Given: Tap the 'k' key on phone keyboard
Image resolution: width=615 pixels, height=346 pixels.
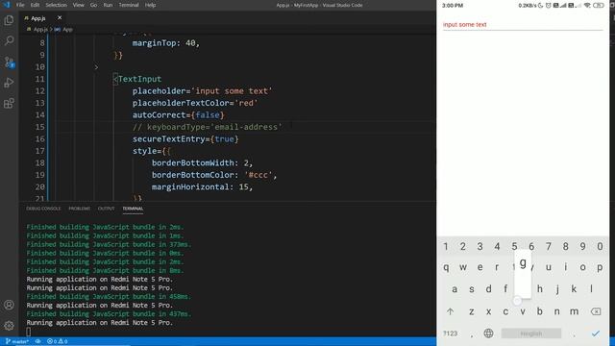Looking at the screenshot, I should click(574, 289).
